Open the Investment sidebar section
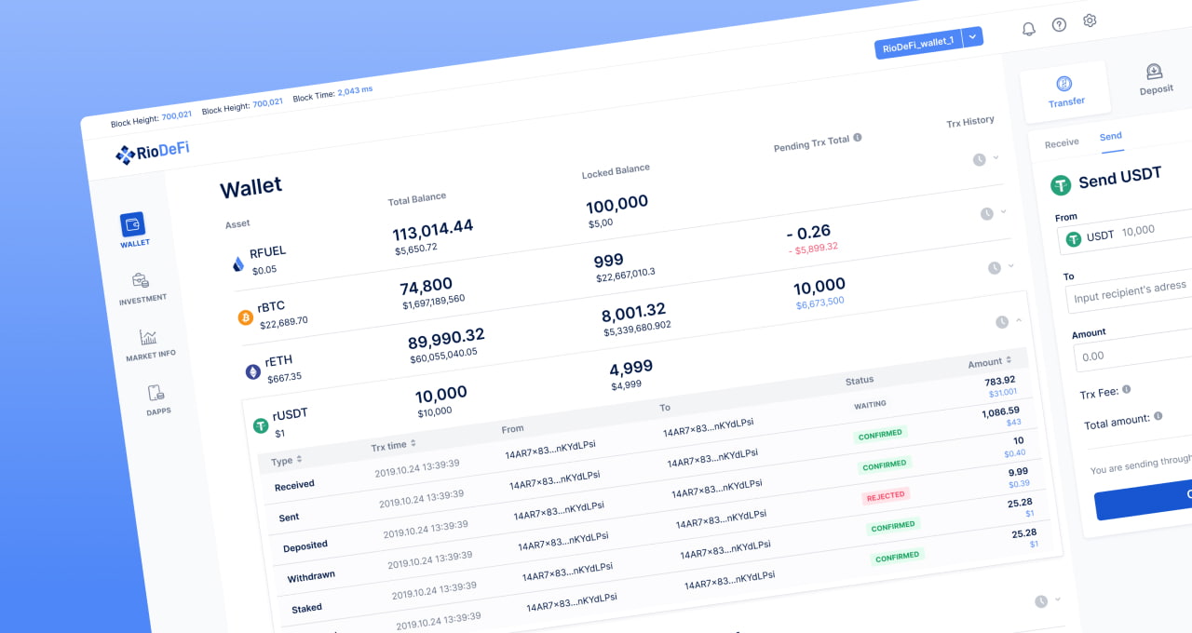 pos(142,283)
